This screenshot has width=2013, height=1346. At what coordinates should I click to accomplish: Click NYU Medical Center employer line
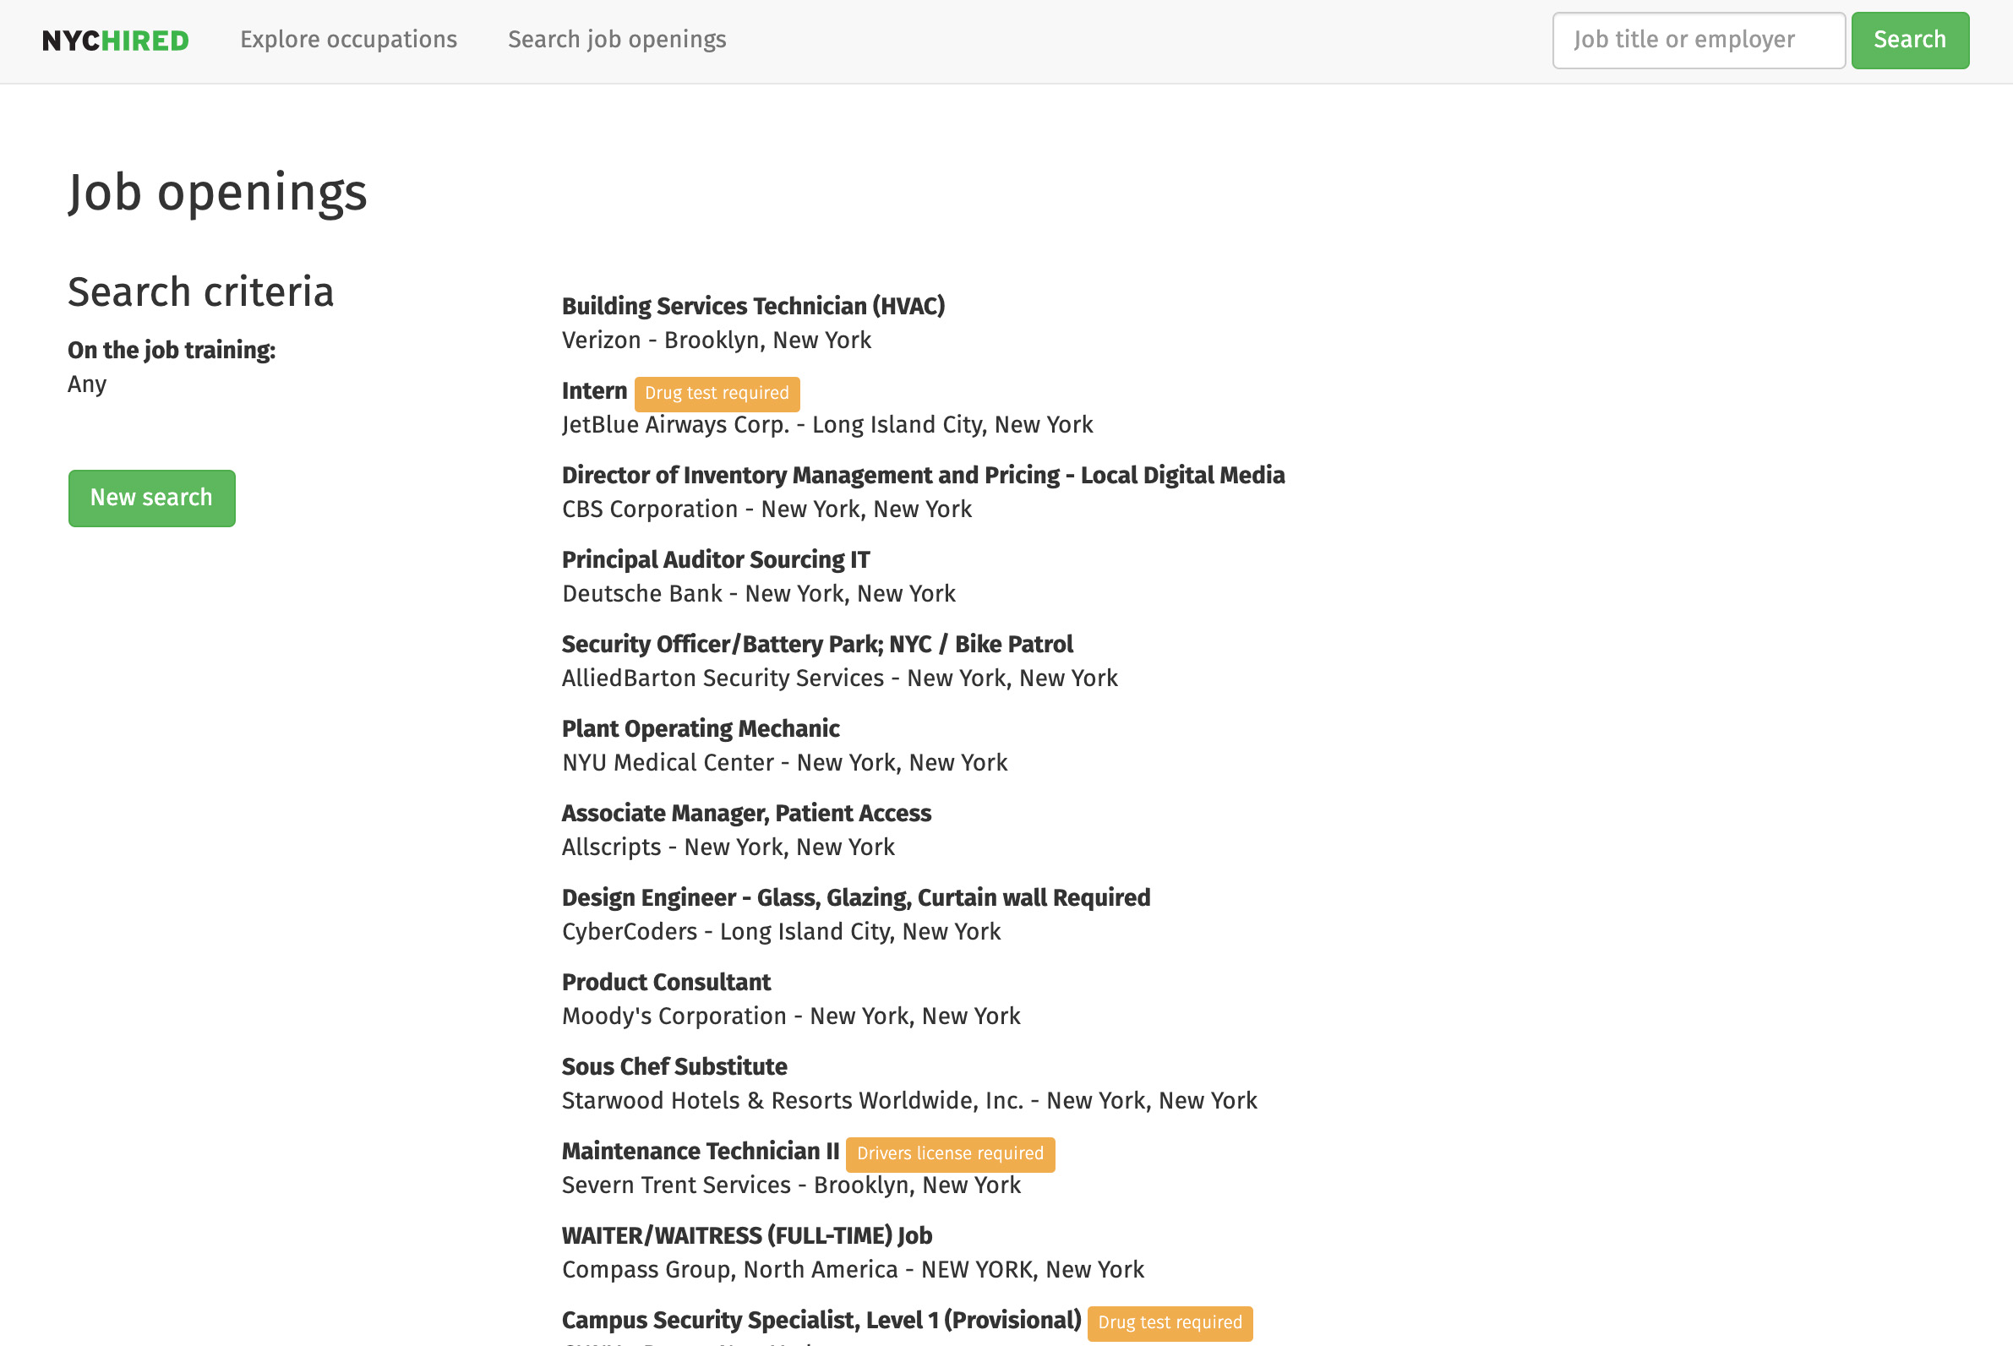point(783,763)
